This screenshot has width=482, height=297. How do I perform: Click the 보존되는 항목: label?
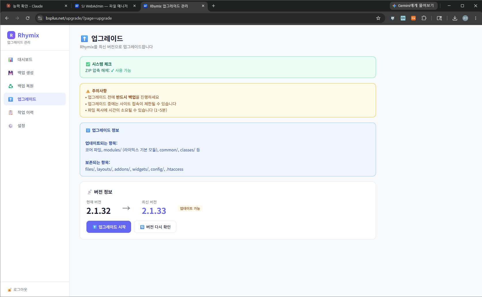(x=98, y=163)
